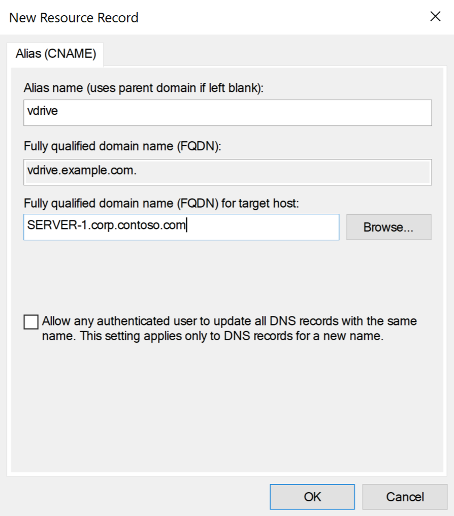Viewport: 454px width, 516px height.
Task: Click the SERVER-1.corp.contoso.com text entry
Action: pyautogui.click(x=107, y=225)
